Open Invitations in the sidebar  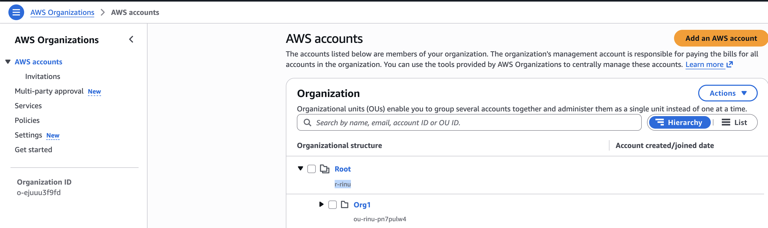tap(43, 76)
